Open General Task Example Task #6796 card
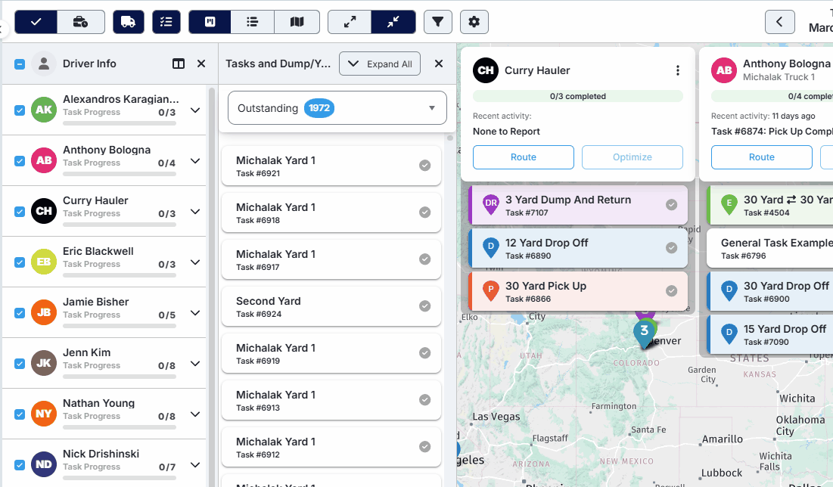Viewport: 833px width, 487px height. 769,248
